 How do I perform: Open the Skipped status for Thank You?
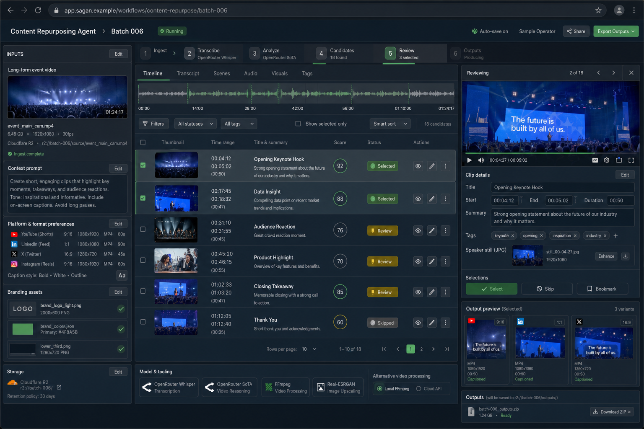click(x=382, y=323)
